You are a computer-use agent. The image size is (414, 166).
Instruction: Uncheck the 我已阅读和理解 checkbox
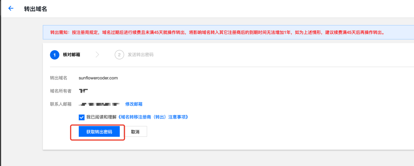[x=81, y=117]
